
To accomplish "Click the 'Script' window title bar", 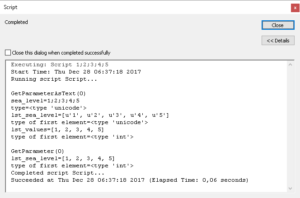I will [136, 8].
